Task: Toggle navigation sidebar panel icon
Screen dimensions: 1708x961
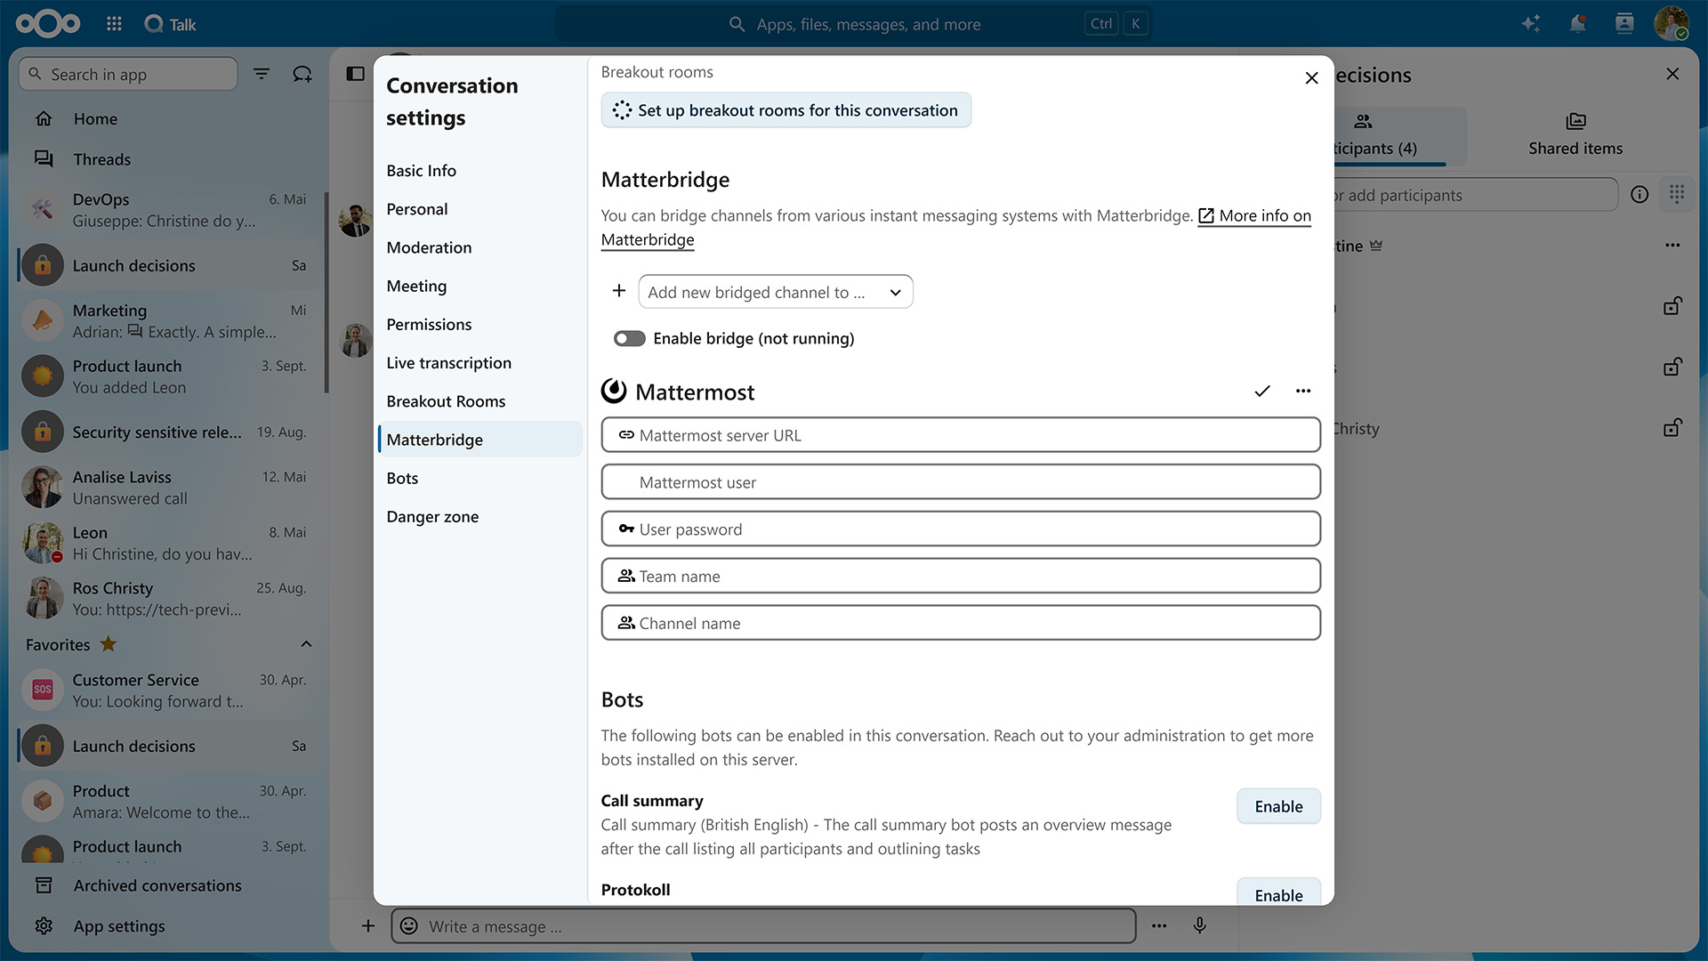Action: (356, 74)
